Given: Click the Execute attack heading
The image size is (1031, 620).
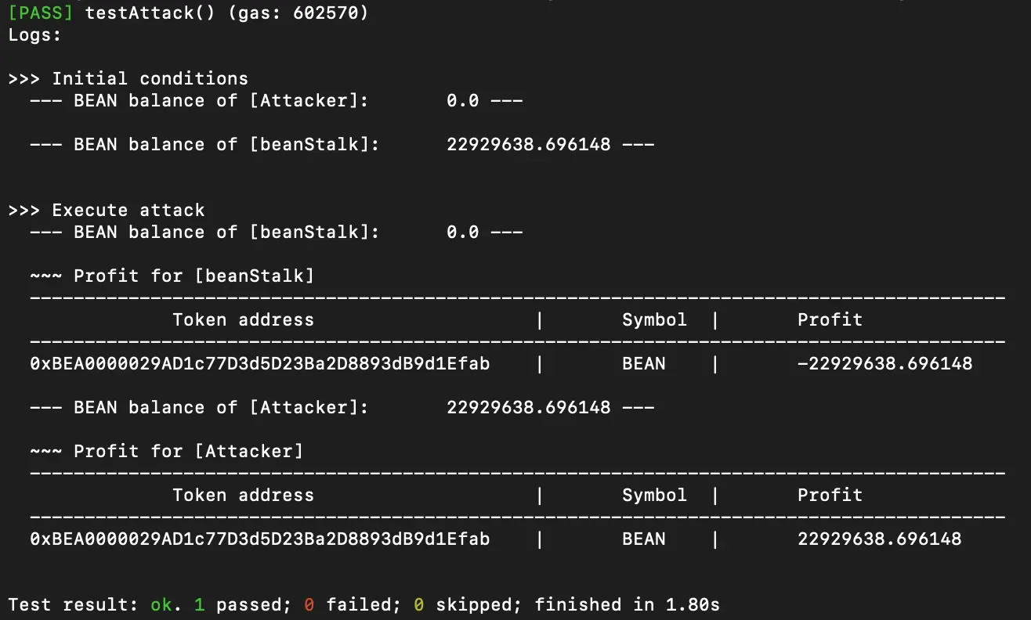Looking at the screenshot, I should point(128,211).
